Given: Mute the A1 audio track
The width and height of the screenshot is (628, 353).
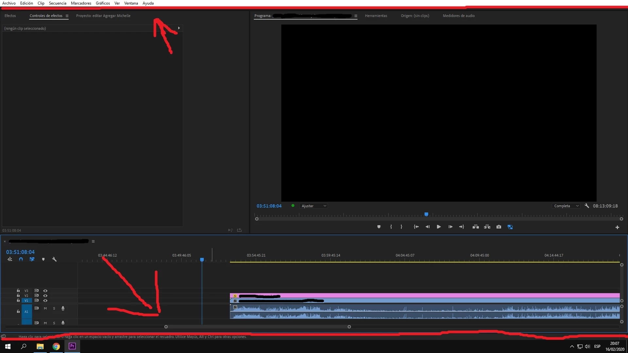Looking at the screenshot, I should (45, 308).
